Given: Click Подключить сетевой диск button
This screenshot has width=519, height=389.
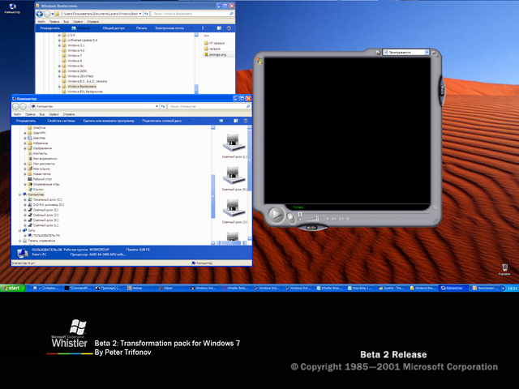Looking at the screenshot, I should coord(162,121).
